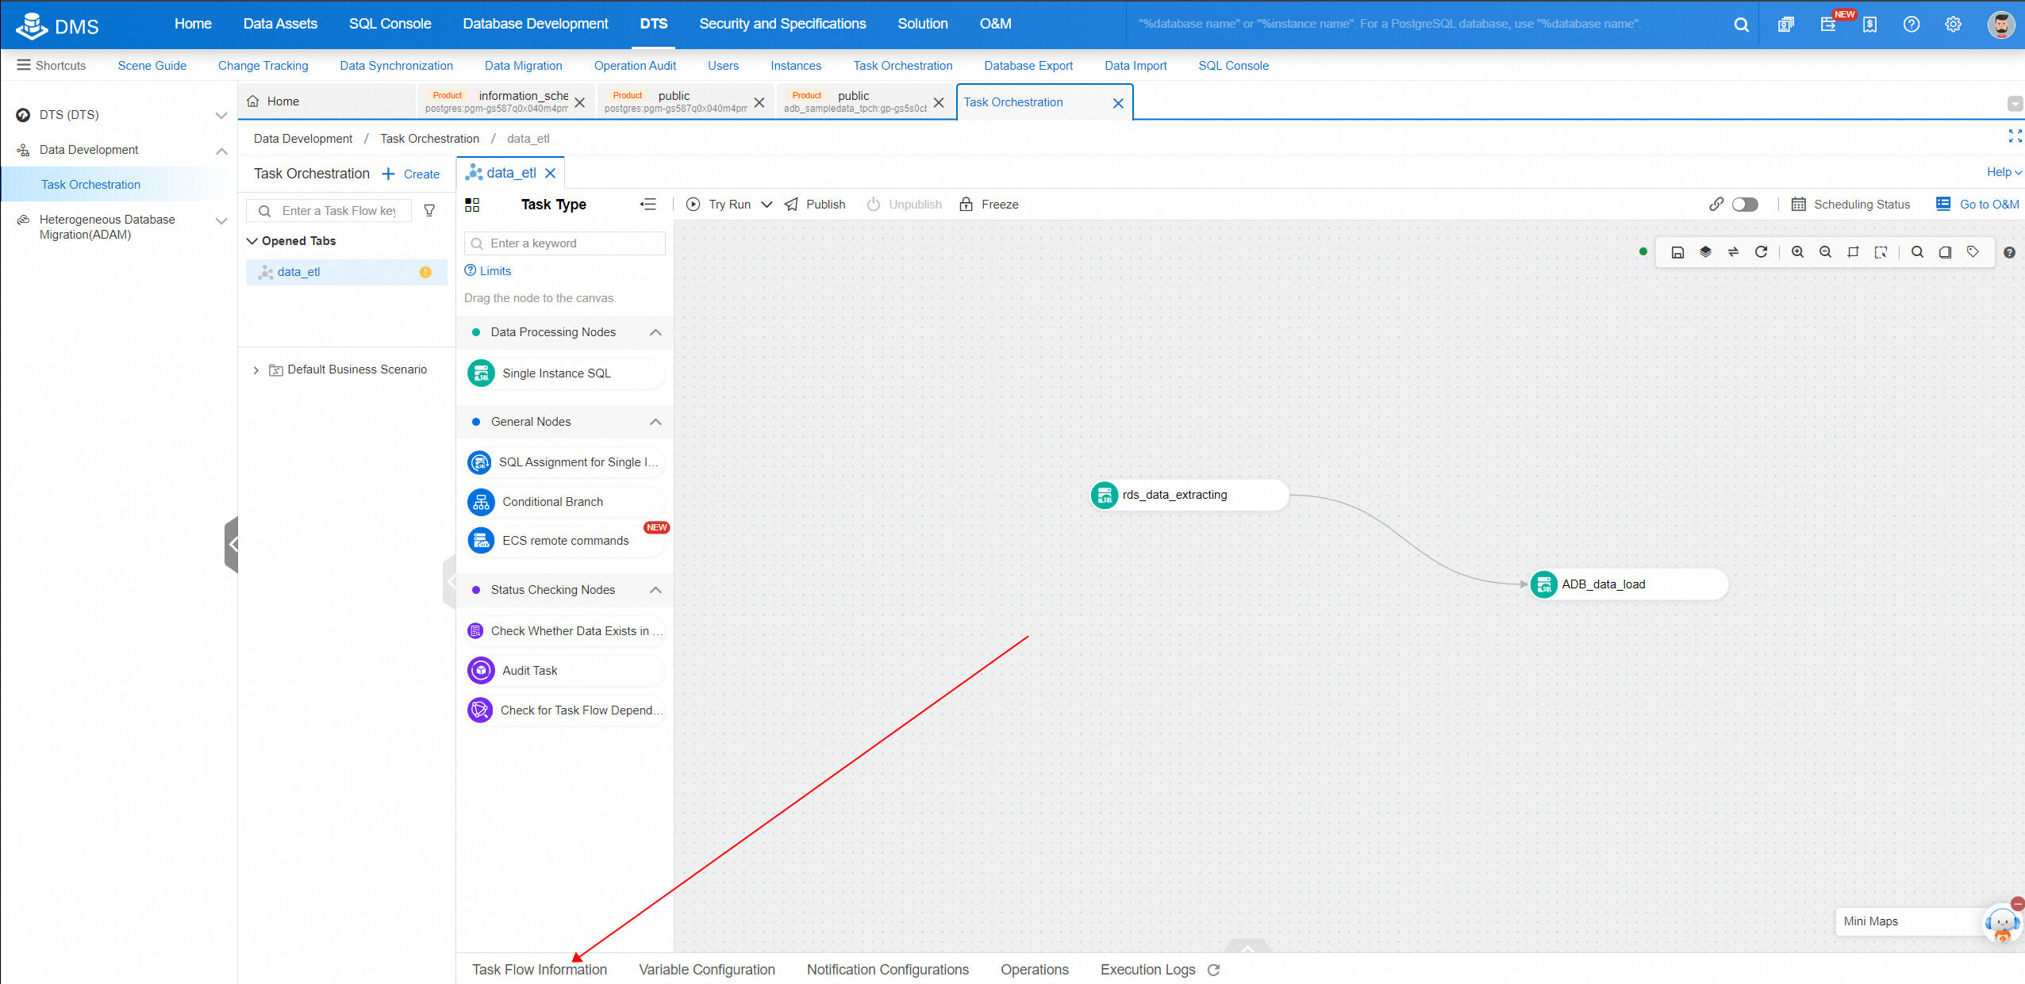Click the layers stack icon in canvas toolbar

(1705, 252)
